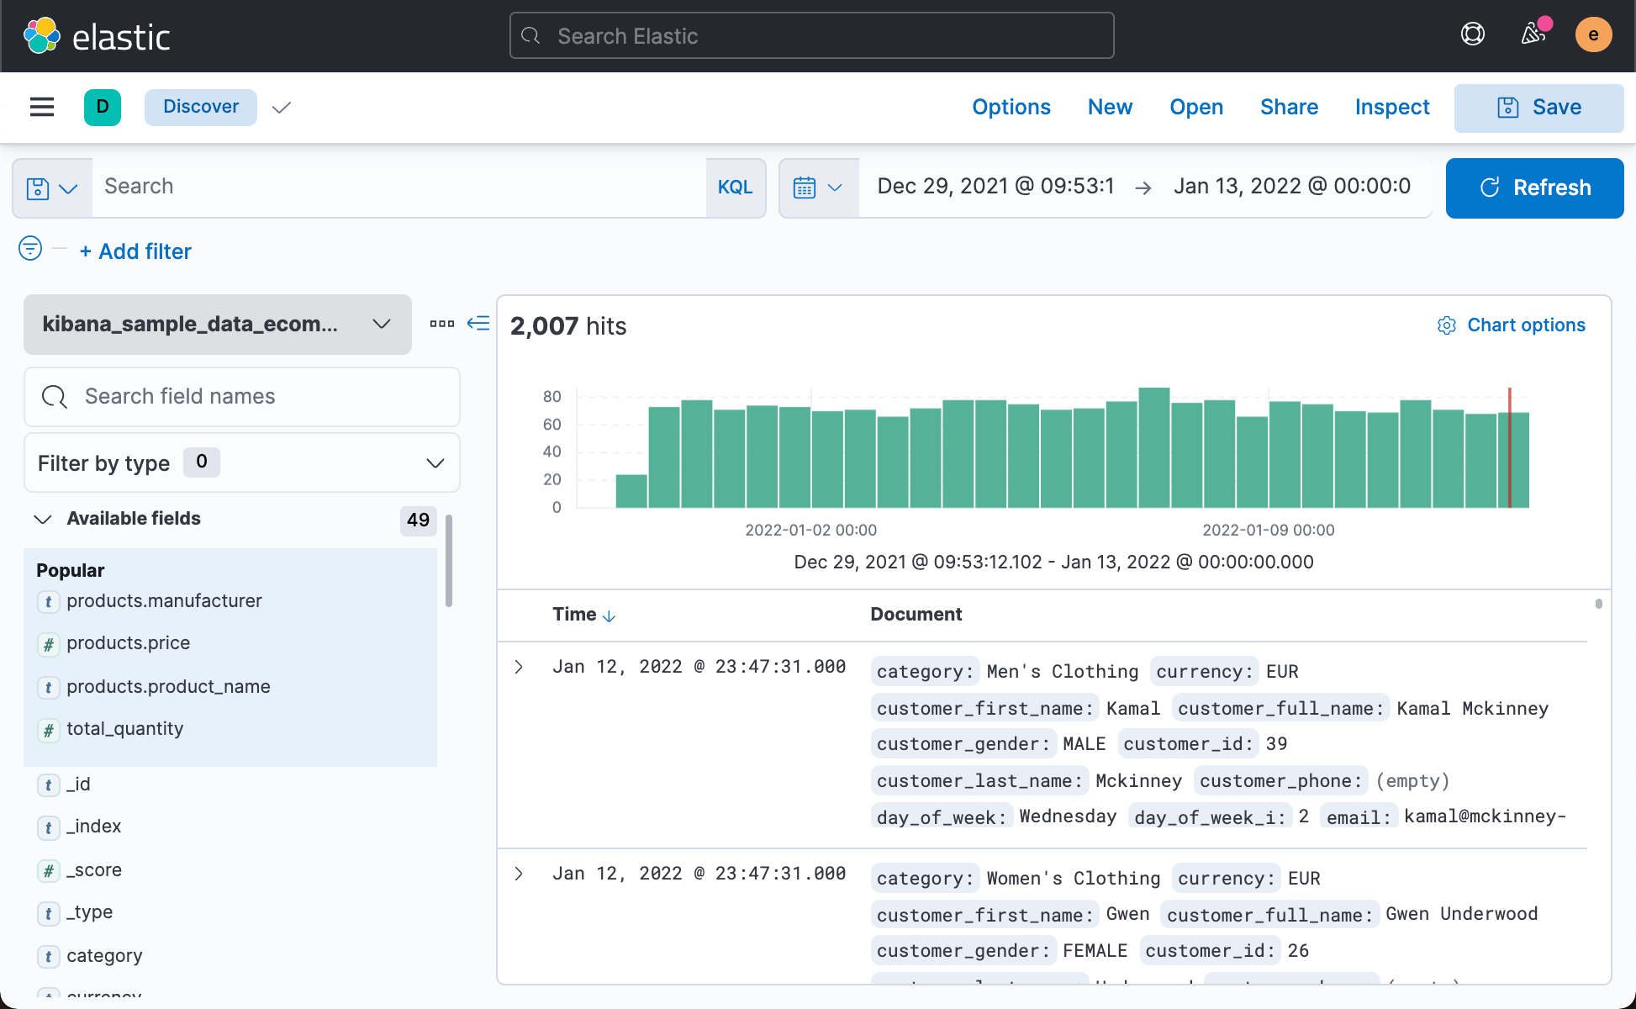Open the user avatar menu
Viewport: 1636px width, 1009px height.
1593,34
